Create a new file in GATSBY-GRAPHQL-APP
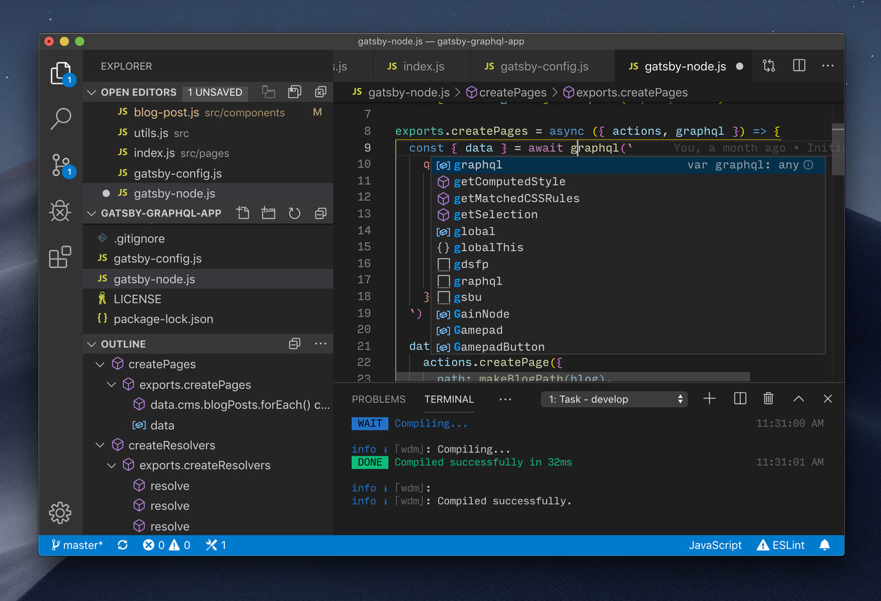Image resolution: width=881 pixels, height=601 pixels. click(x=243, y=213)
